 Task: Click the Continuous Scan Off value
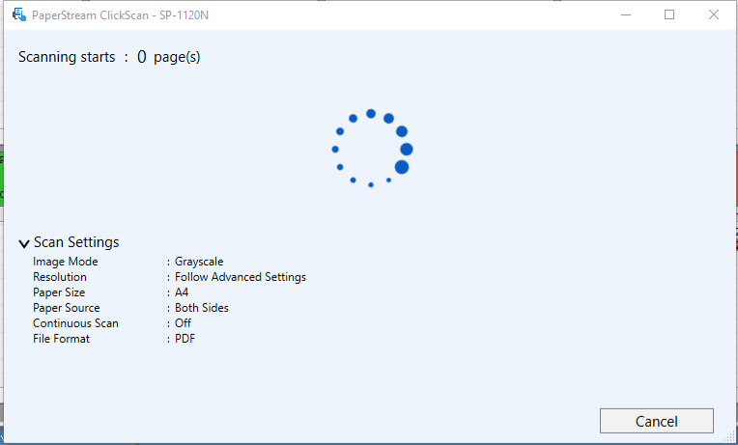184,323
